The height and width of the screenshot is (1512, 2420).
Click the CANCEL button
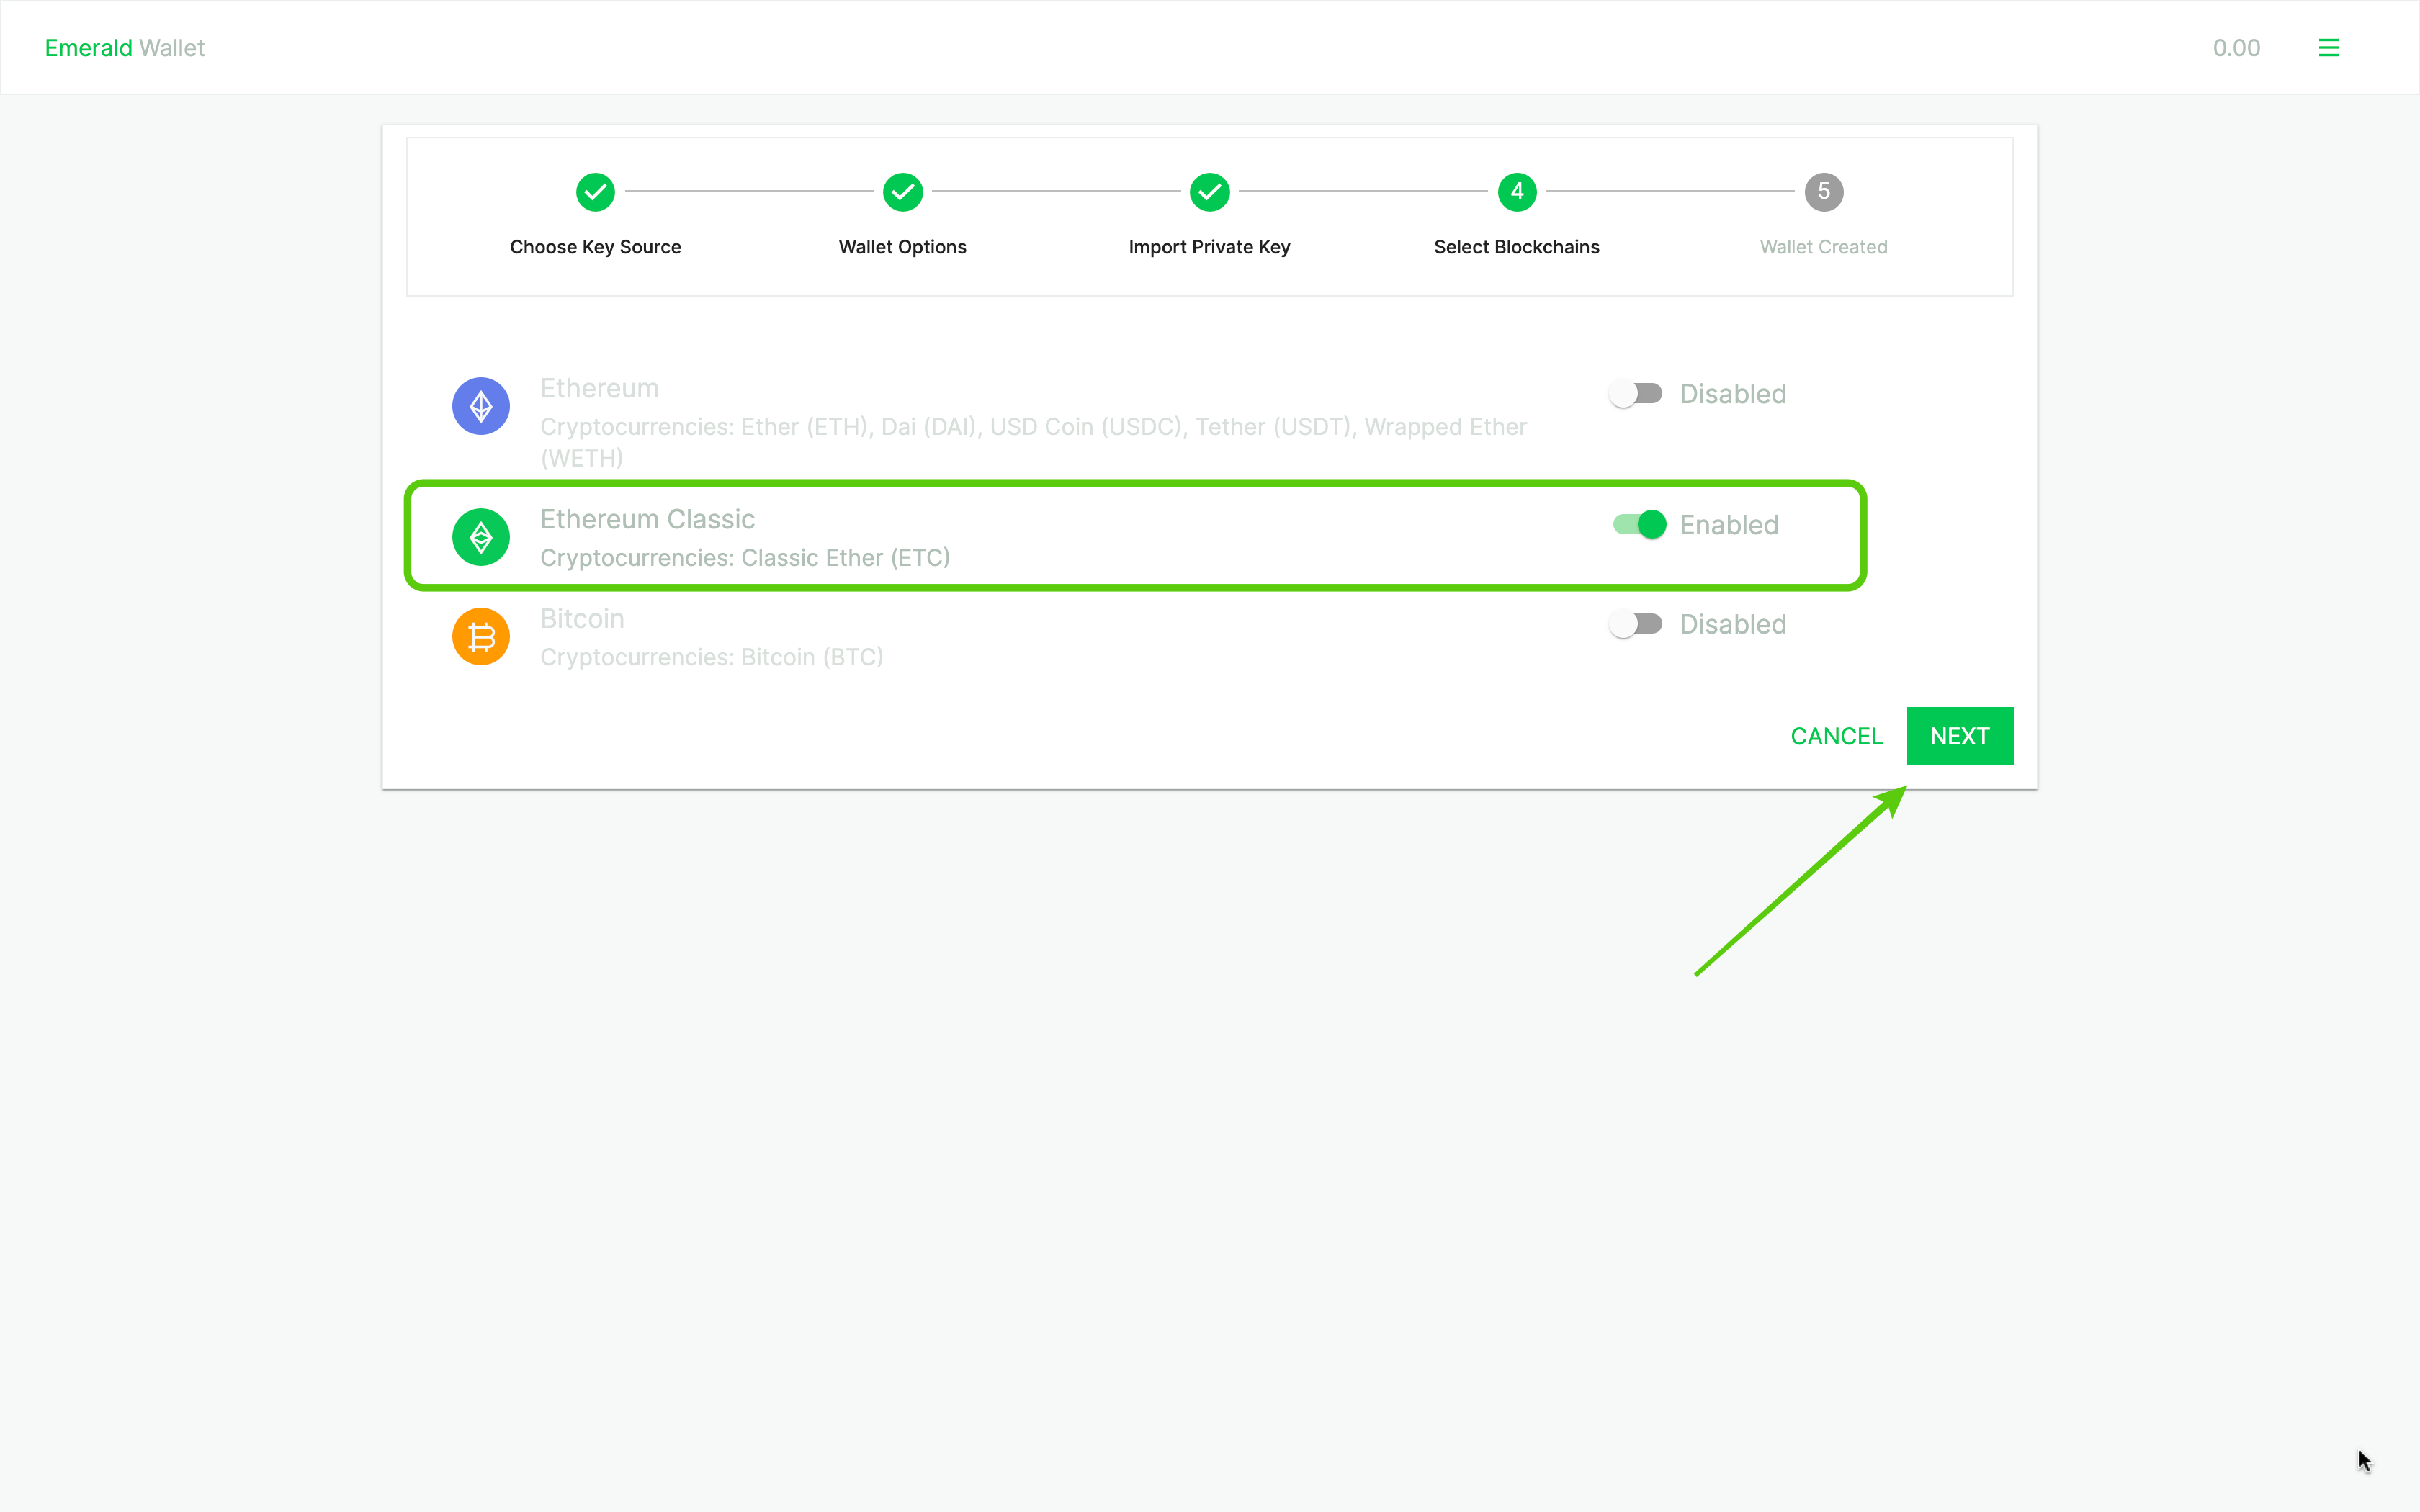point(1838,735)
